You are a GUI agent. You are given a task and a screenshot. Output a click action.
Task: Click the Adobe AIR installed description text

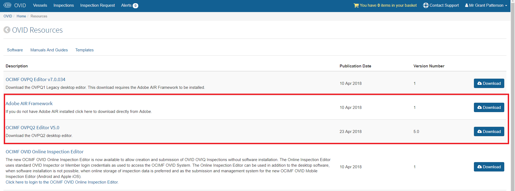[79, 112]
